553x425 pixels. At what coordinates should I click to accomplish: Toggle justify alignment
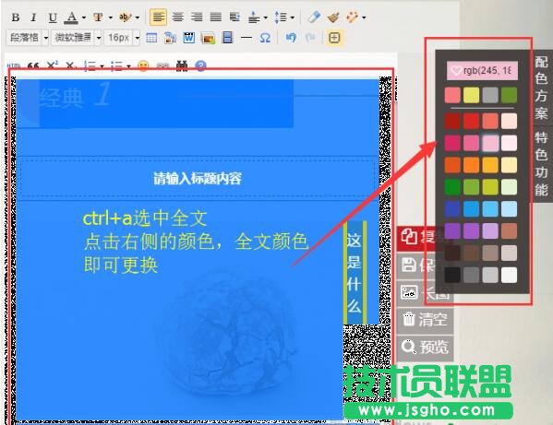[215, 17]
